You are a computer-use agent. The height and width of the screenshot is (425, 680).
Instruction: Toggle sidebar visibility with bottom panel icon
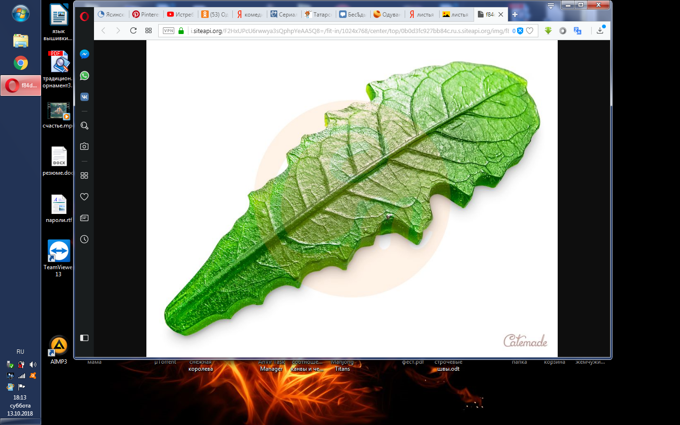click(85, 338)
